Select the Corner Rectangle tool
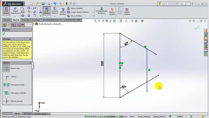Image resolution: width=209 pixels, height=118 pixels. coord(23,12)
